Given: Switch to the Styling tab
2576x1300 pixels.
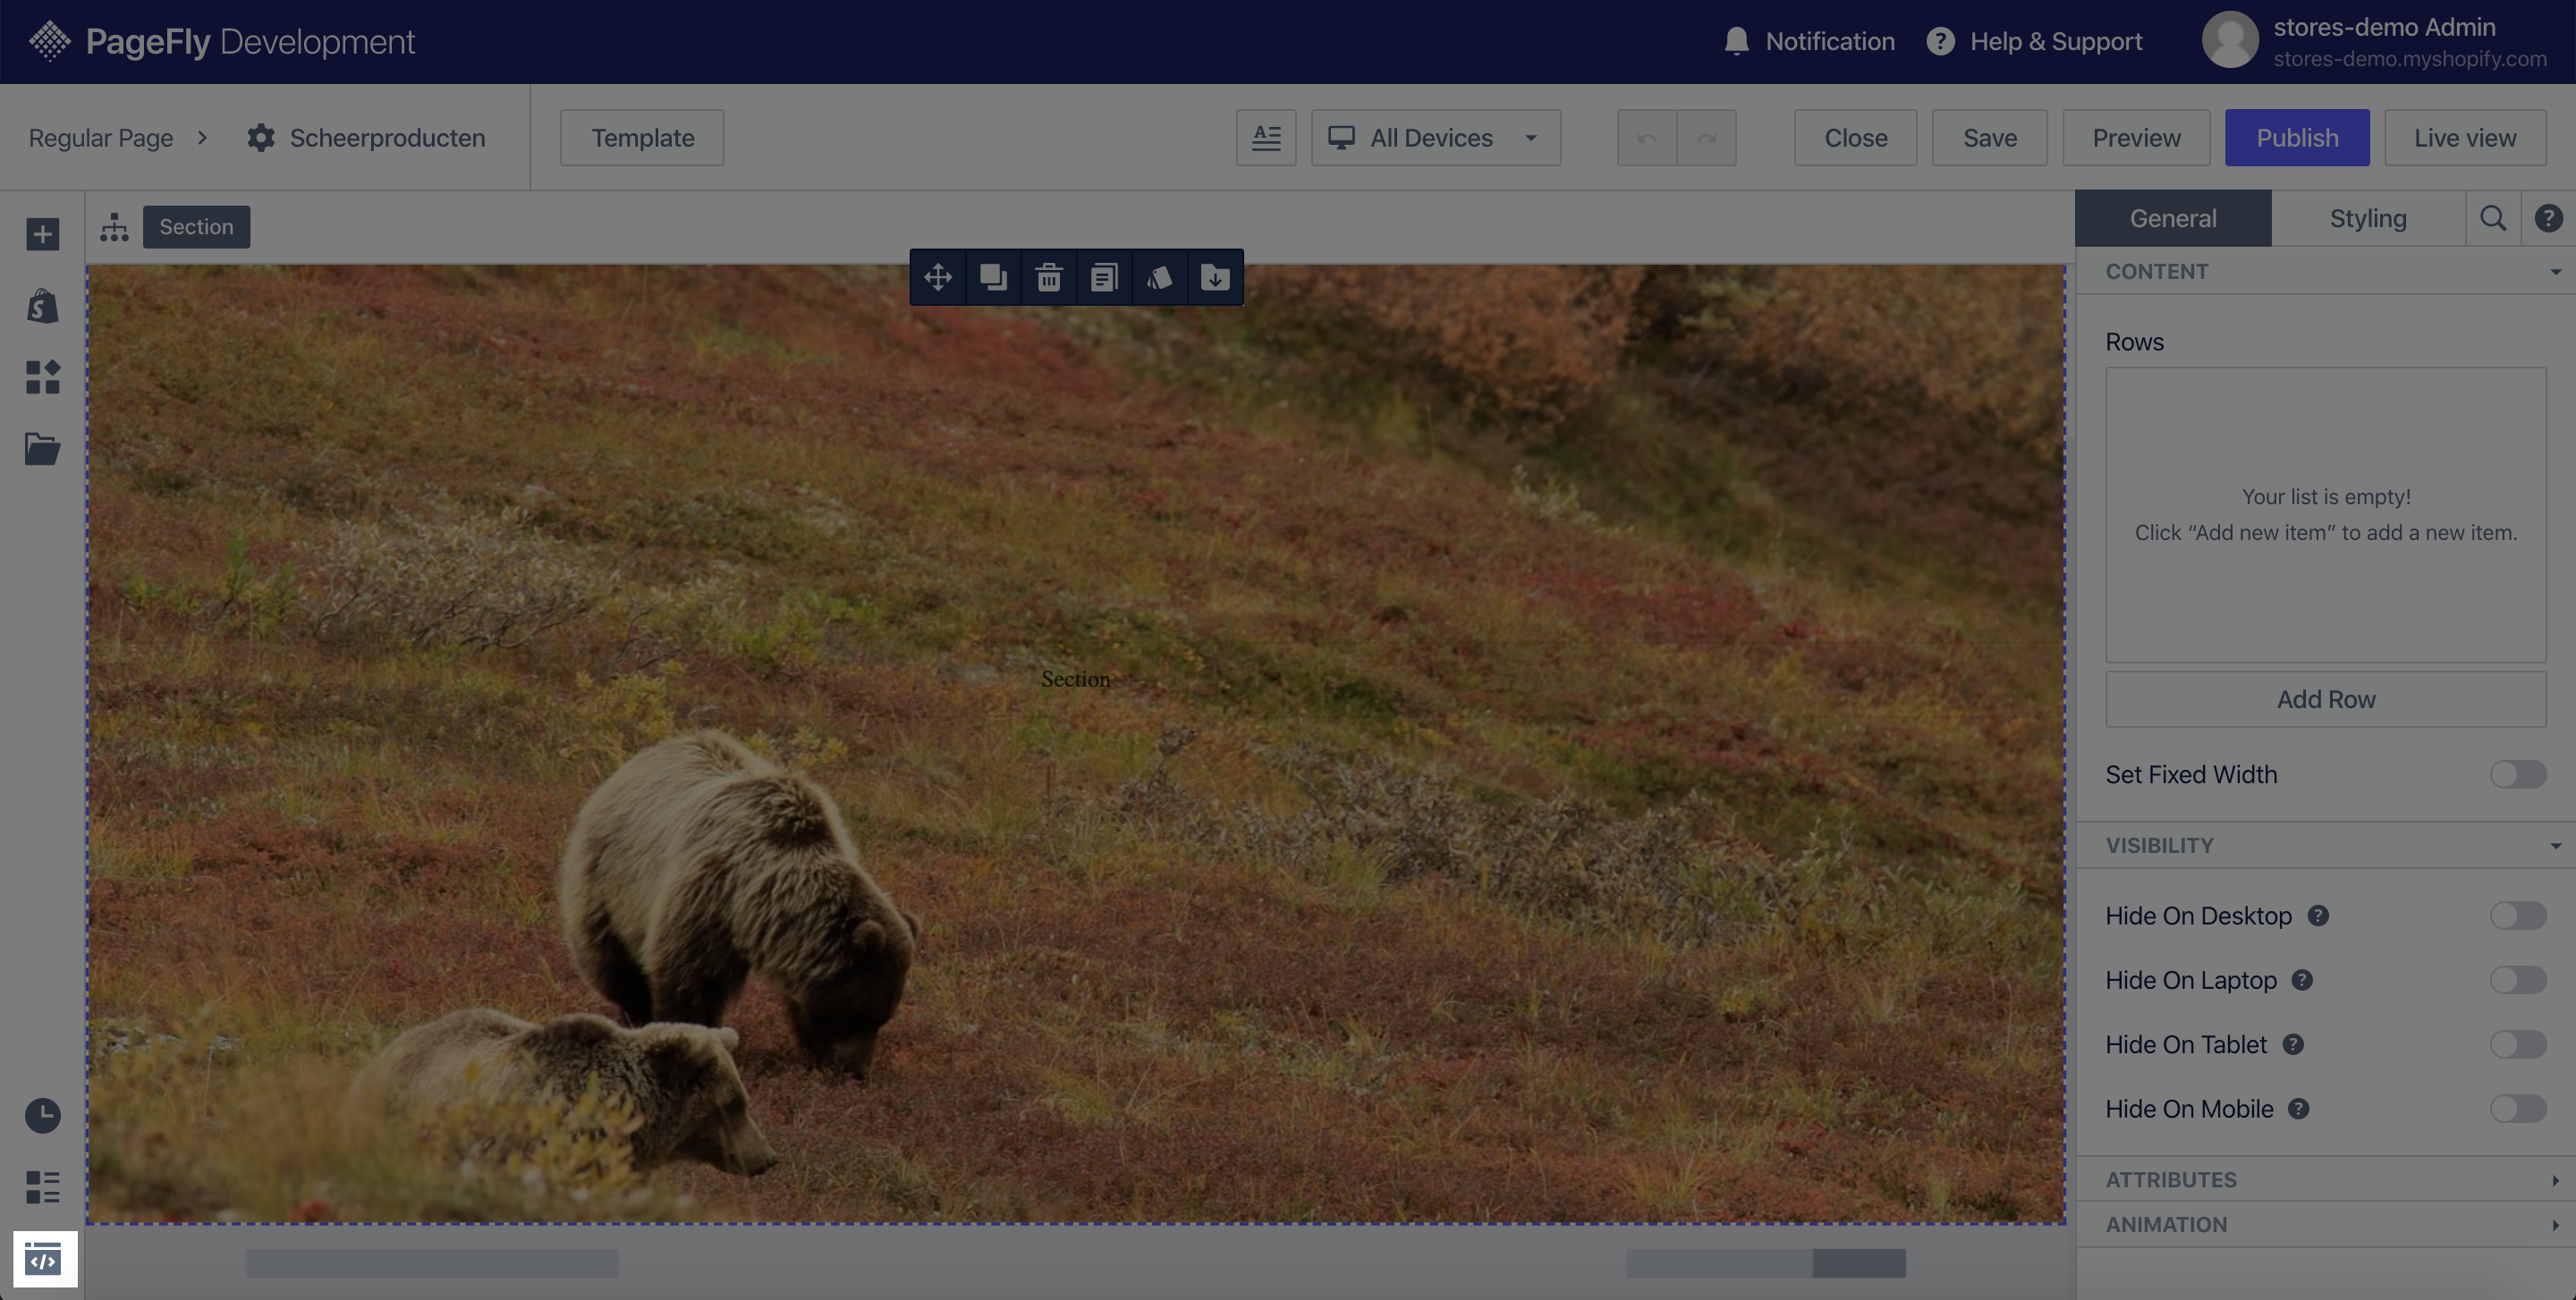Looking at the screenshot, I should (2368, 218).
